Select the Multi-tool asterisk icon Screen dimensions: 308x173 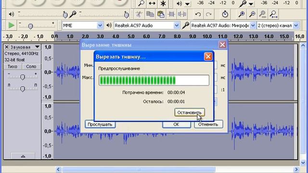(x=163, y=3)
